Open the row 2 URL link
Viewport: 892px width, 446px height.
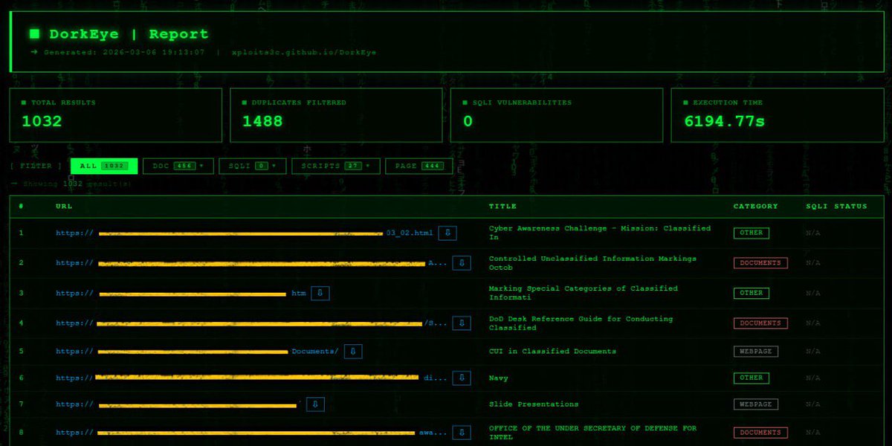coord(252,263)
